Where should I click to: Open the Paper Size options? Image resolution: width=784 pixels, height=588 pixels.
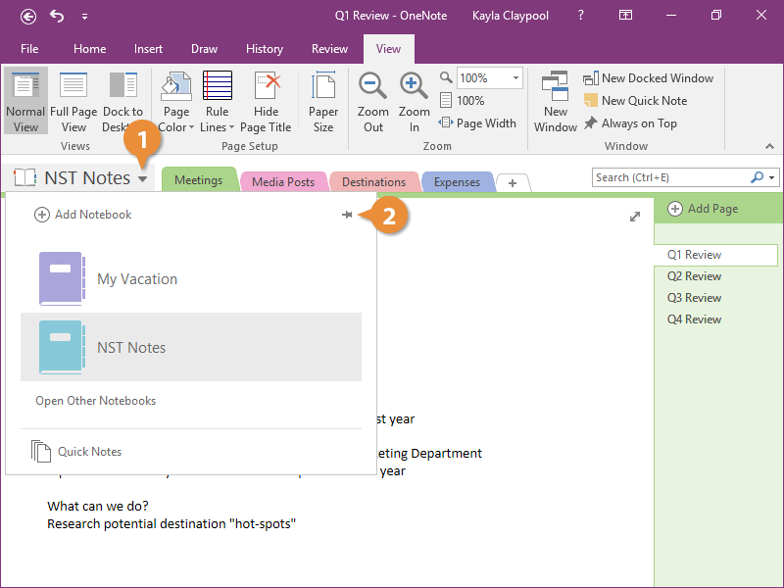pos(323,101)
